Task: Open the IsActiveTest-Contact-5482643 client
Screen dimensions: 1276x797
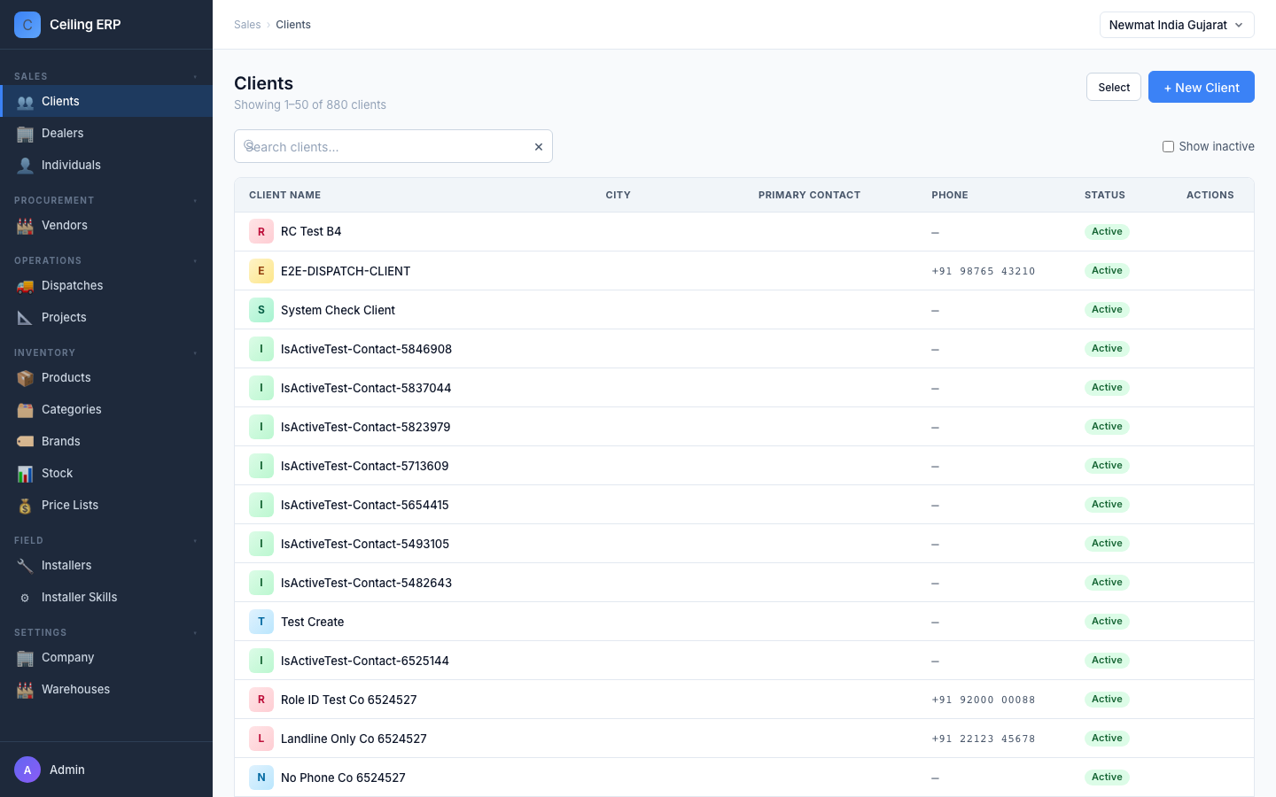Action: pos(744,583)
